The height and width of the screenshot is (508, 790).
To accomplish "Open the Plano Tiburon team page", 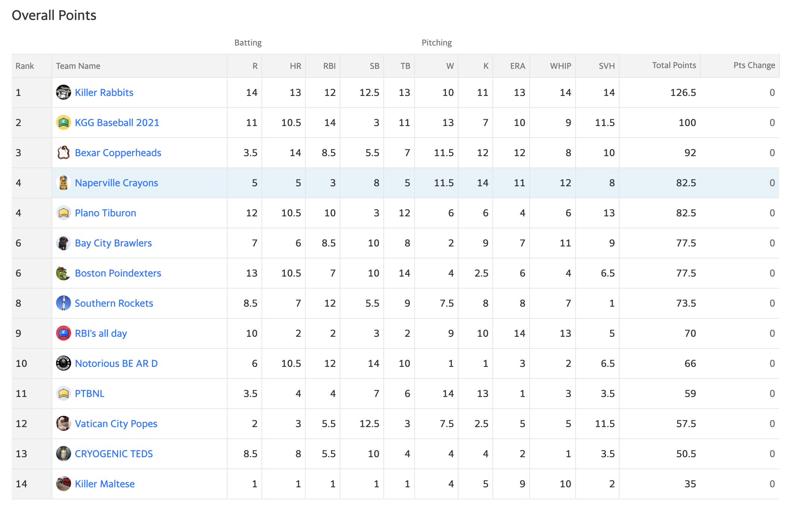I will click(x=105, y=213).
